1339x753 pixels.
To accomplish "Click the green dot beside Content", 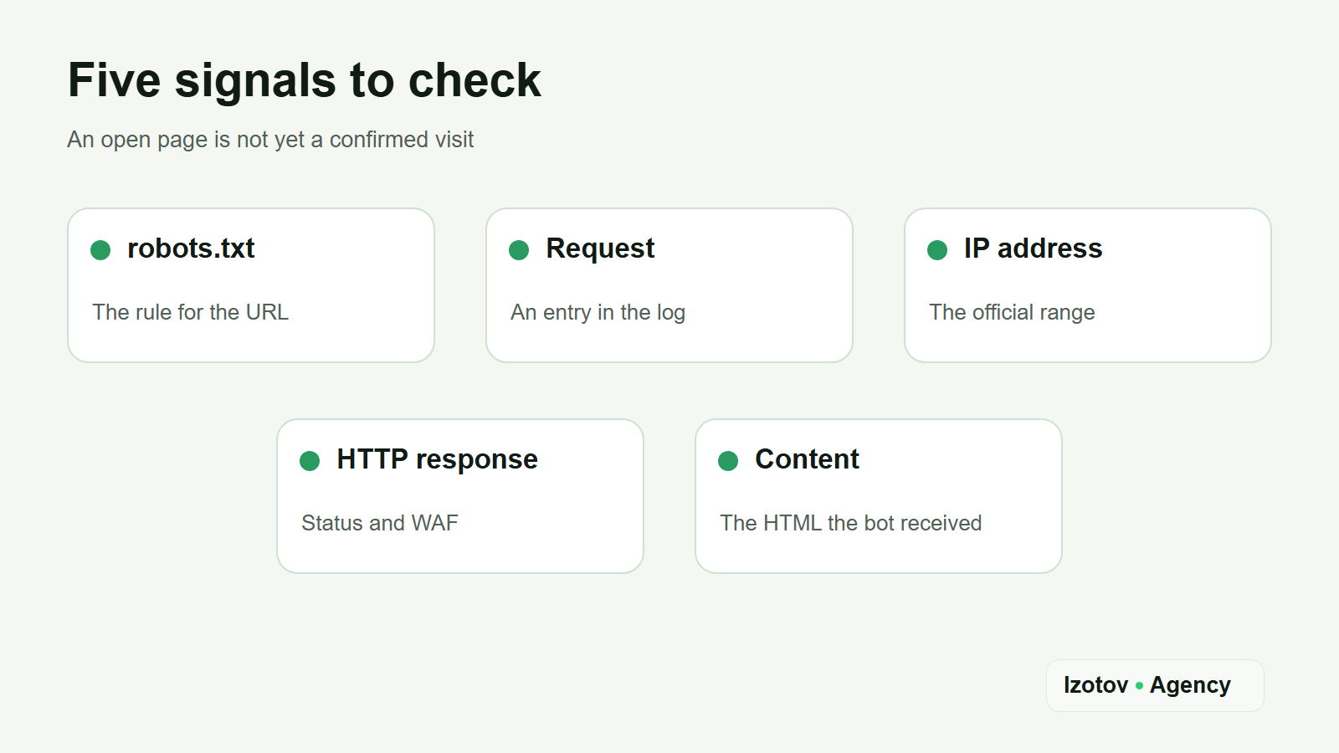I will [728, 461].
